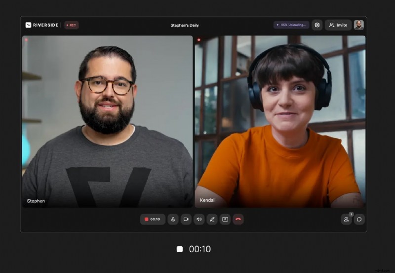Screen dimensions: 395x273
Task: Click the Stephen name label
Action: pos(36,201)
